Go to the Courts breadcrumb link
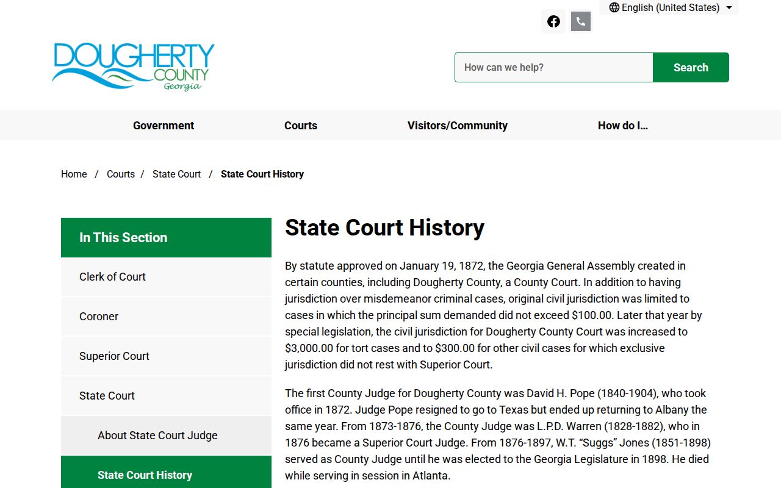 pyautogui.click(x=121, y=174)
